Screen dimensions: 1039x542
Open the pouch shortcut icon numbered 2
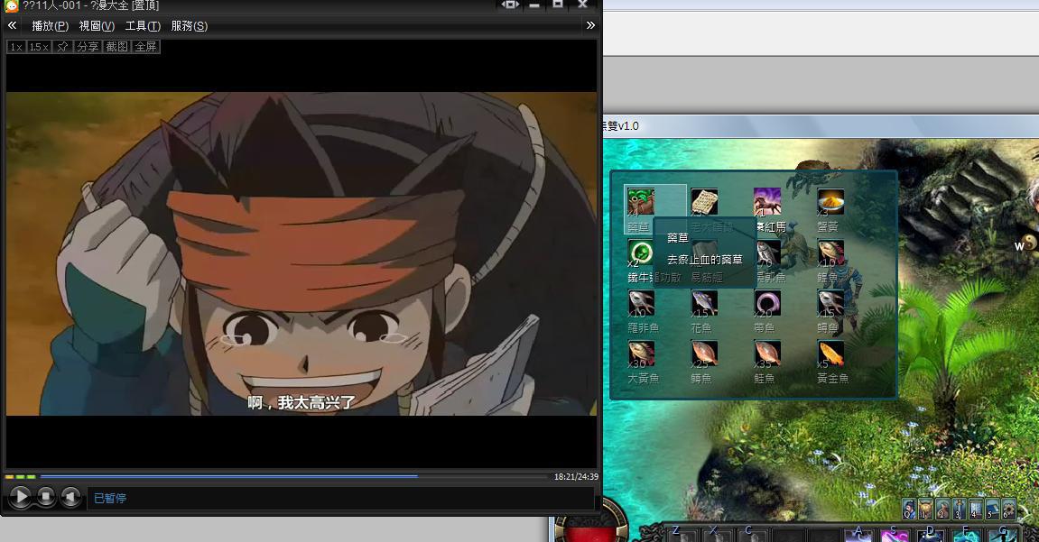coord(942,509)
